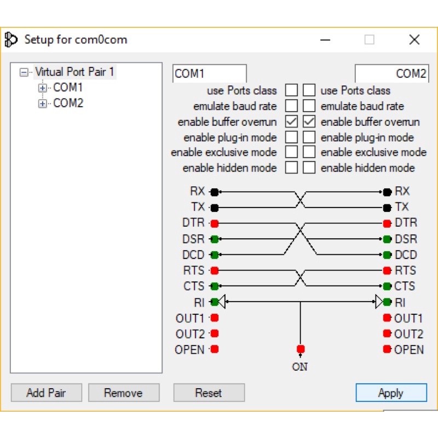The image size is (438, 438).
Task: Select the red DTR pin for COM1
Action: (215, 223)
